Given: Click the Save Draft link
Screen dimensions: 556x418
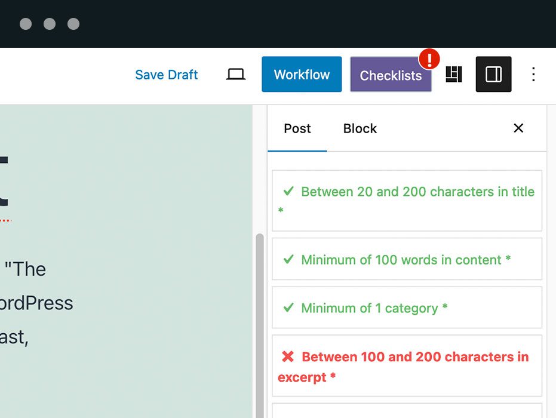Looking at the screenshot, I should [x=166, y=74].
